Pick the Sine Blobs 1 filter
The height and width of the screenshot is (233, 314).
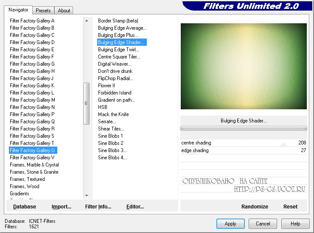click(110, 136)
